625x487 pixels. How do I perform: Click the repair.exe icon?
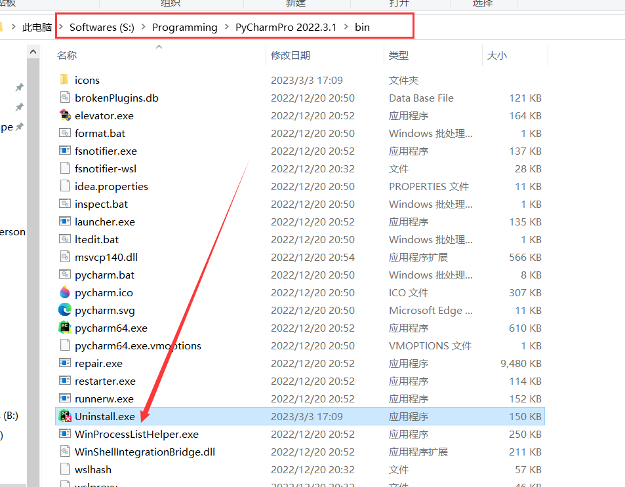pos(64,362)
